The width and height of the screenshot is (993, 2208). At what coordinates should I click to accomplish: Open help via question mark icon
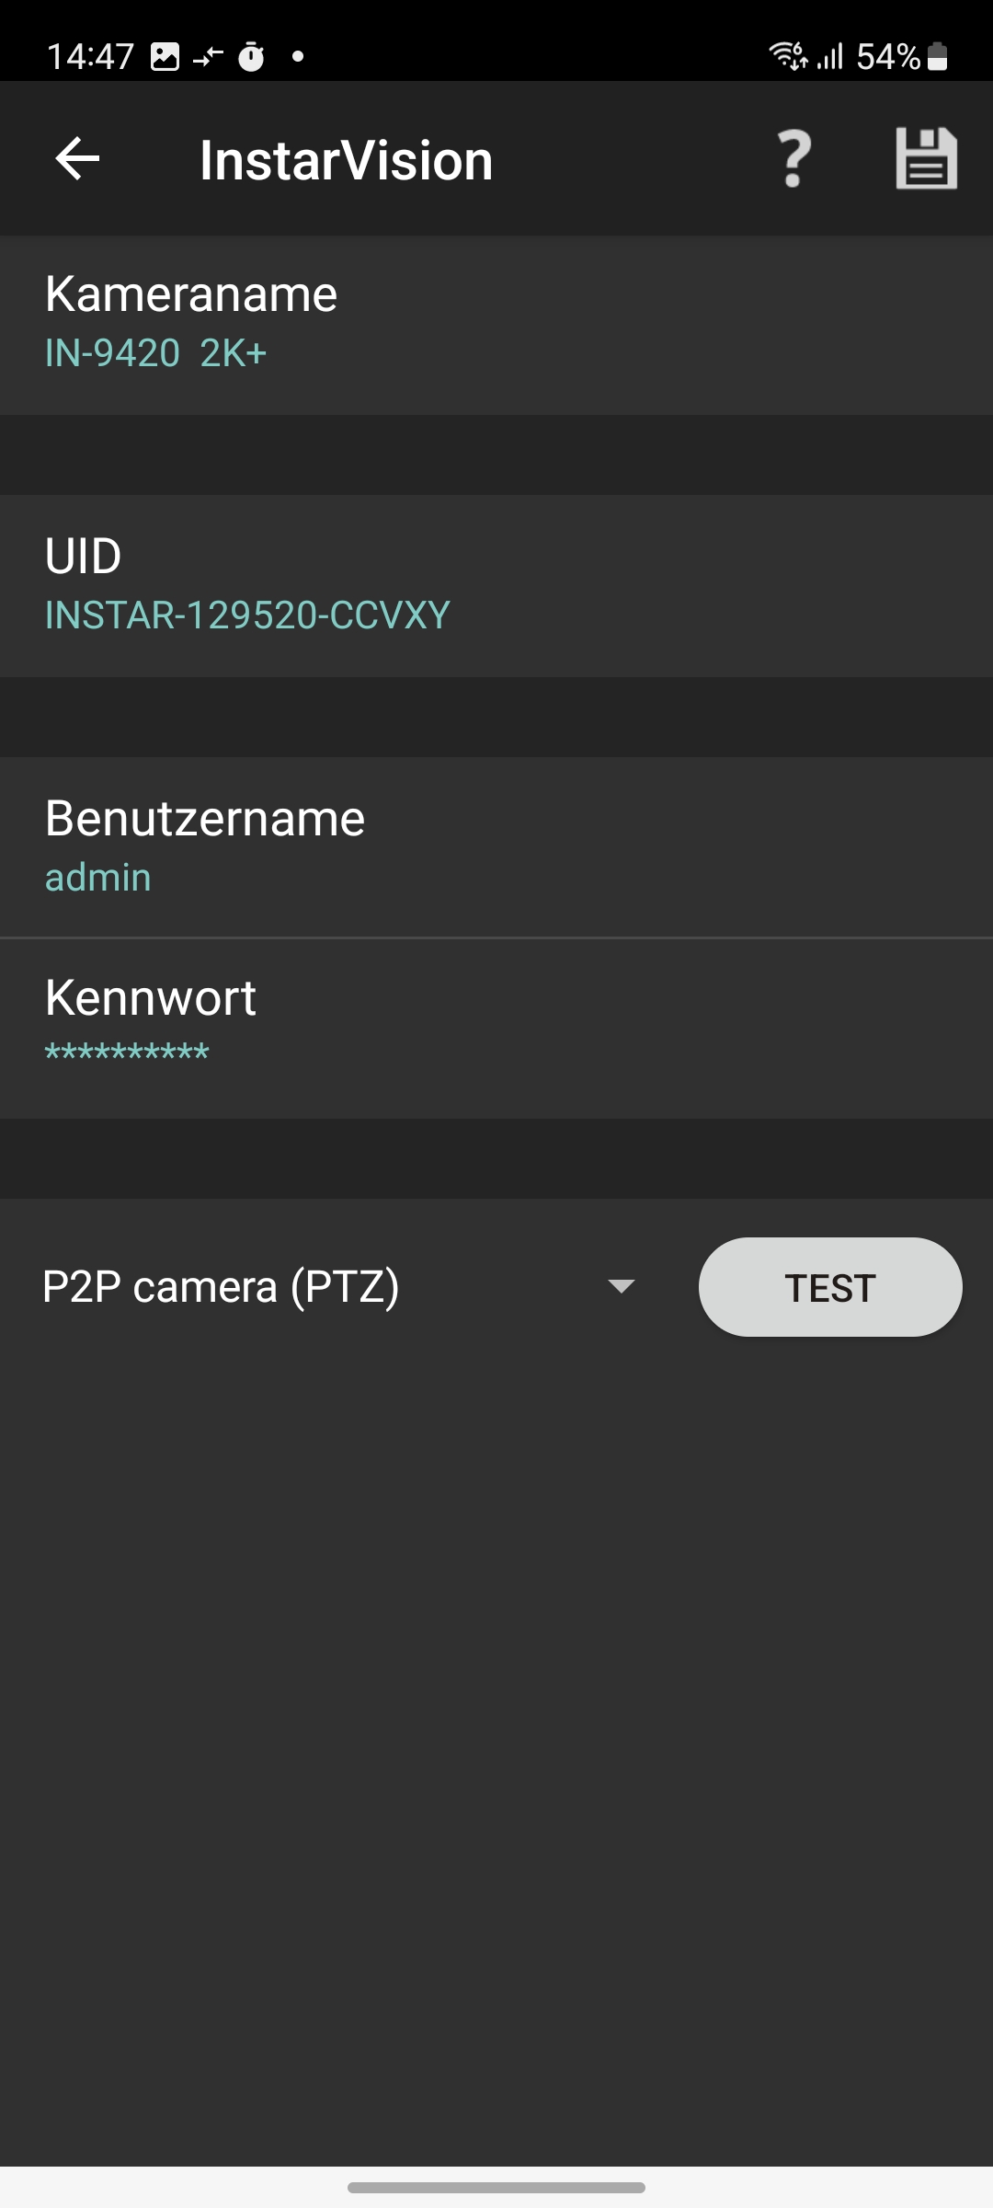click(794, 159)
